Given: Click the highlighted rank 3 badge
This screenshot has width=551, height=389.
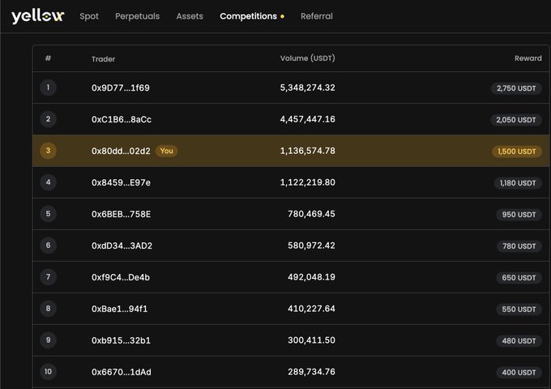Looking at the screenshot, I should click(x=48, y=151).
